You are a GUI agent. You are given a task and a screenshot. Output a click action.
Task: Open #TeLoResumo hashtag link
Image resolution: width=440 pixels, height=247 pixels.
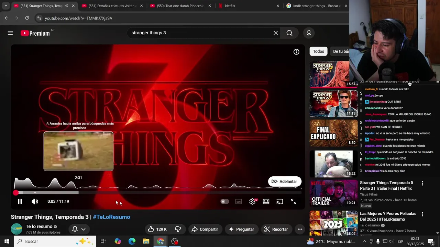111,217
